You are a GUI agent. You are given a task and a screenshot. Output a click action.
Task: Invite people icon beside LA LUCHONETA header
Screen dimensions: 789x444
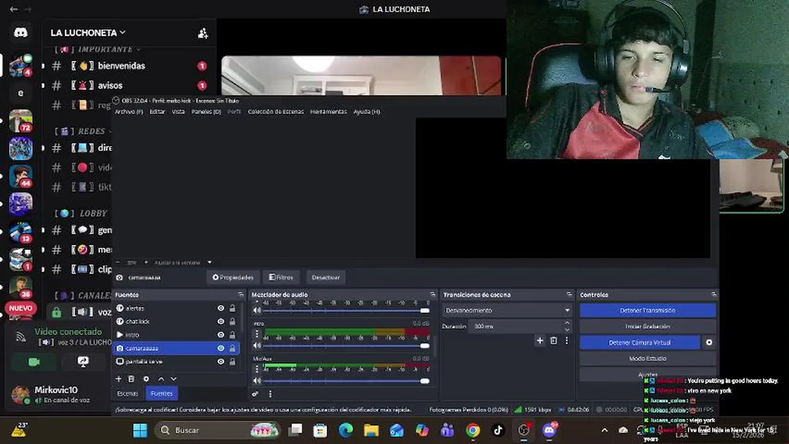click(202, 33)
